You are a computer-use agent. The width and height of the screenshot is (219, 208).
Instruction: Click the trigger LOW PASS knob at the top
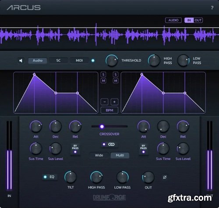(x=184, y=60)
